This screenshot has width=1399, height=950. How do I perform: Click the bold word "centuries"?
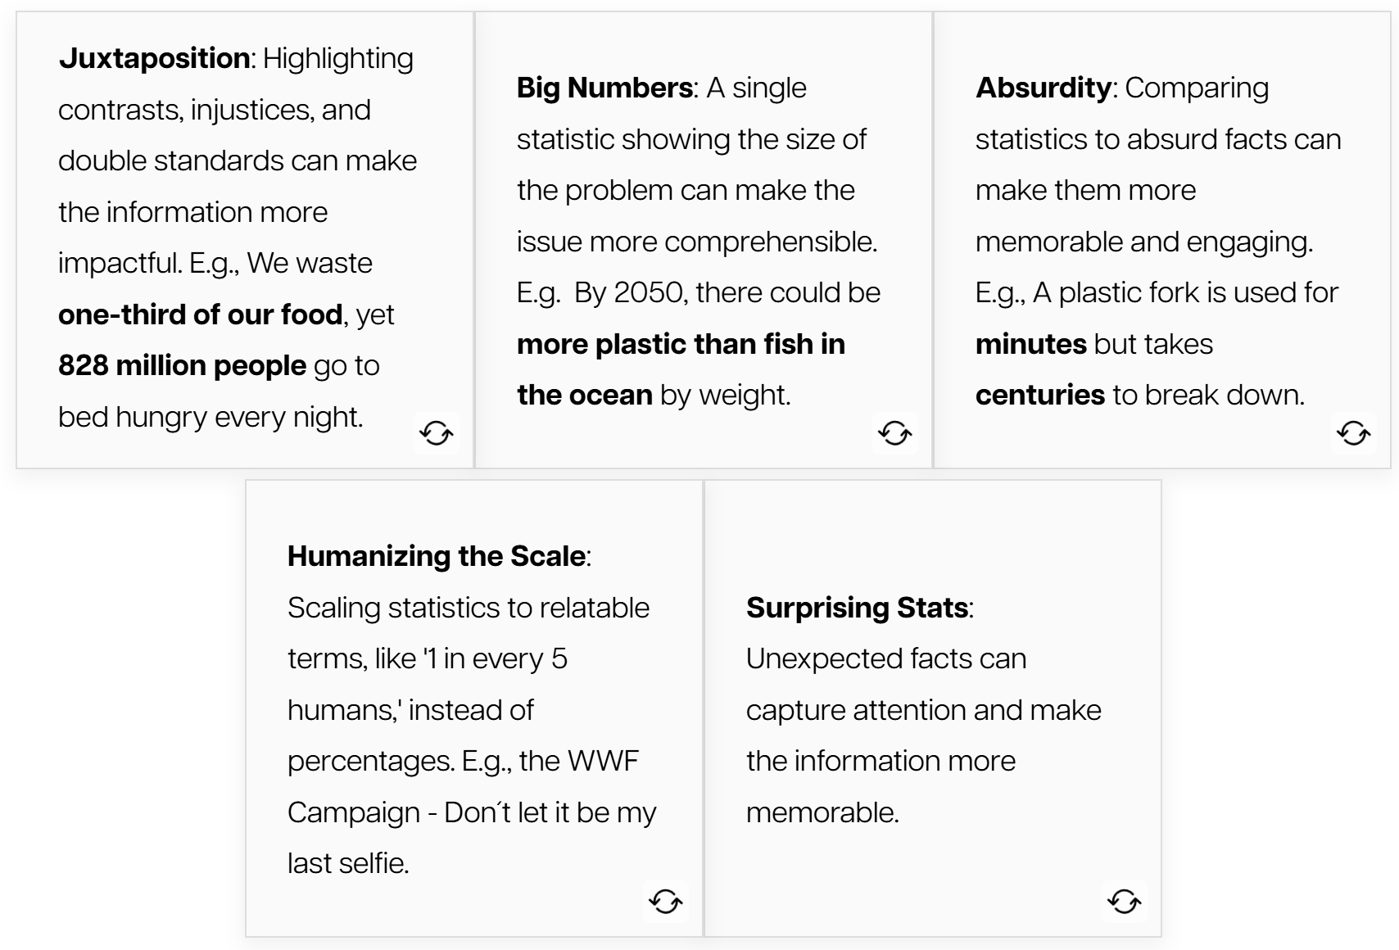tap(1039, 395)
